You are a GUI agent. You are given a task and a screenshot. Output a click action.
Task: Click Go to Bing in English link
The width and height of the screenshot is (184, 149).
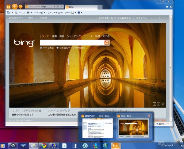pos(20,120)
